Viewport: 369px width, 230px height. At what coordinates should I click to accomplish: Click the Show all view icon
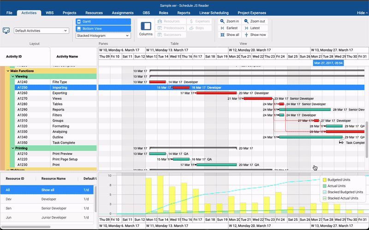coord(222,35)
